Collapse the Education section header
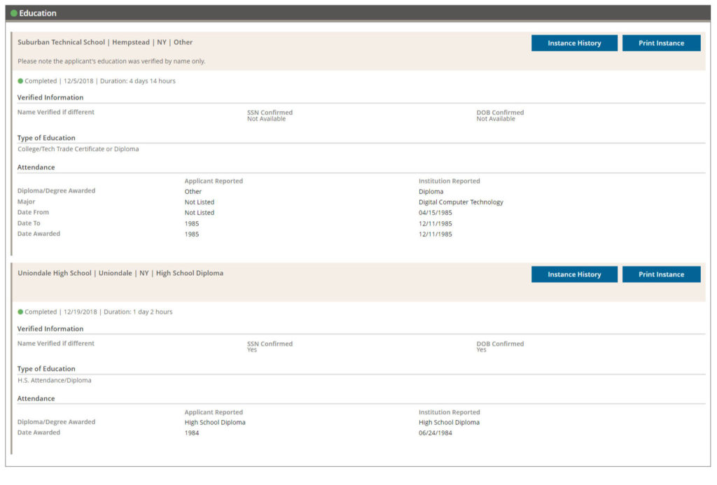This screenshot has width=717, height=485. 39,13
